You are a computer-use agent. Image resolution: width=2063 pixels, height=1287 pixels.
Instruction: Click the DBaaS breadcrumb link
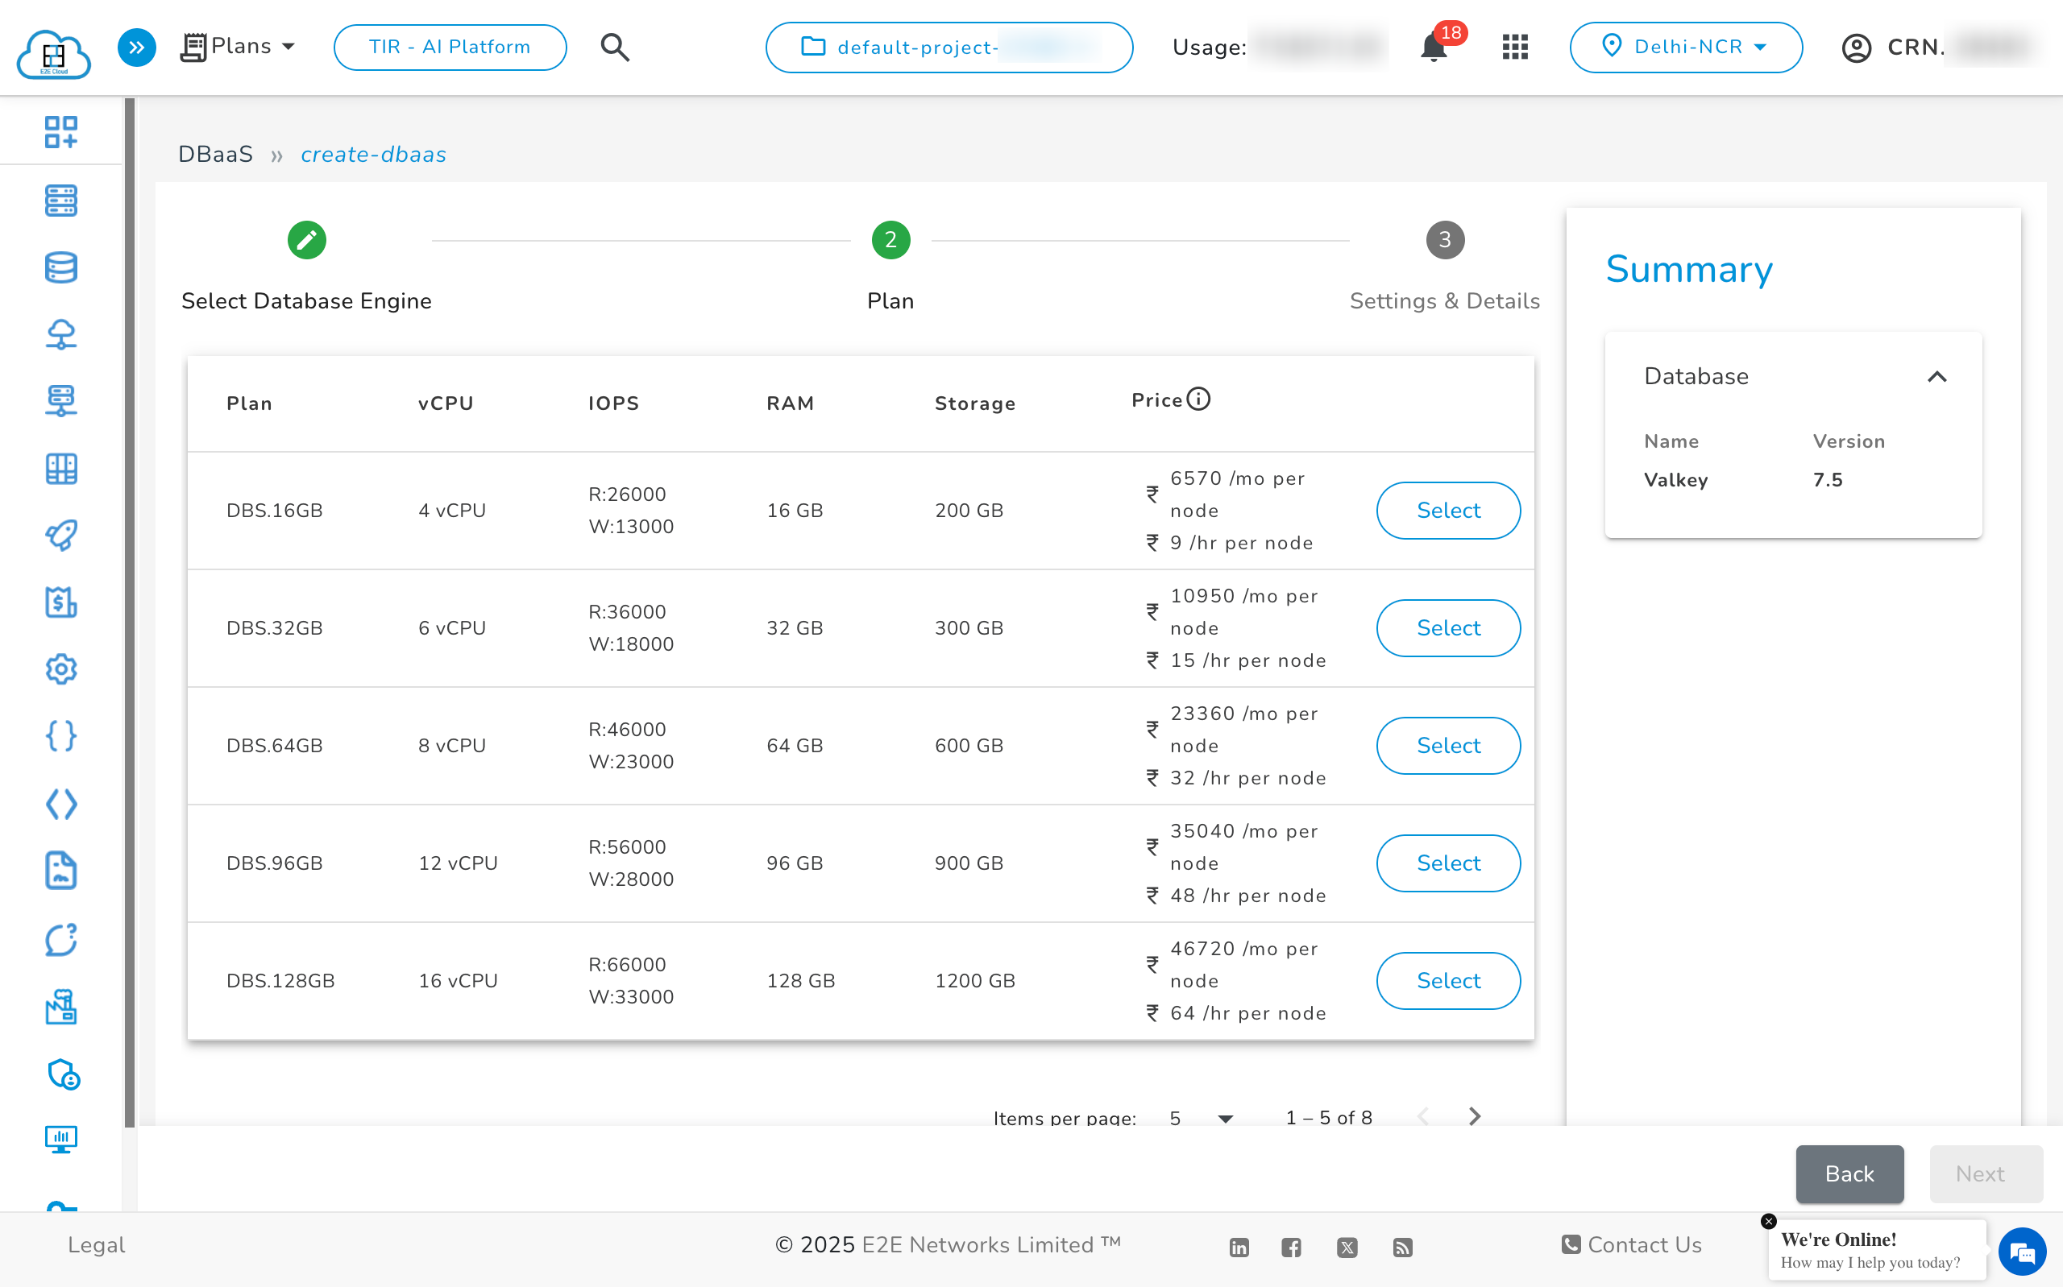[x=215, y=154]
